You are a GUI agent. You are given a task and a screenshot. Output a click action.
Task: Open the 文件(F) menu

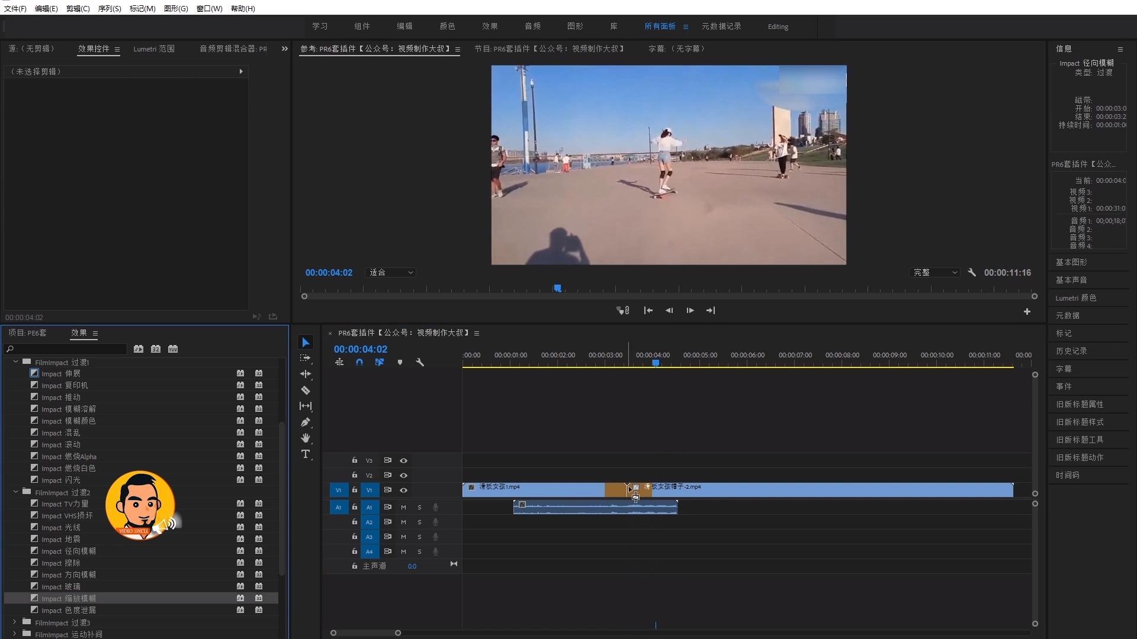click(15, 8)
